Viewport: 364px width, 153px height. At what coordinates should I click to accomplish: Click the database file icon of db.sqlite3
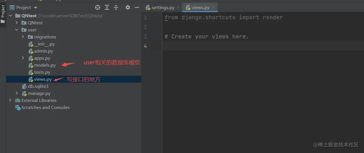pyautogui.click(x=25, y=86)
